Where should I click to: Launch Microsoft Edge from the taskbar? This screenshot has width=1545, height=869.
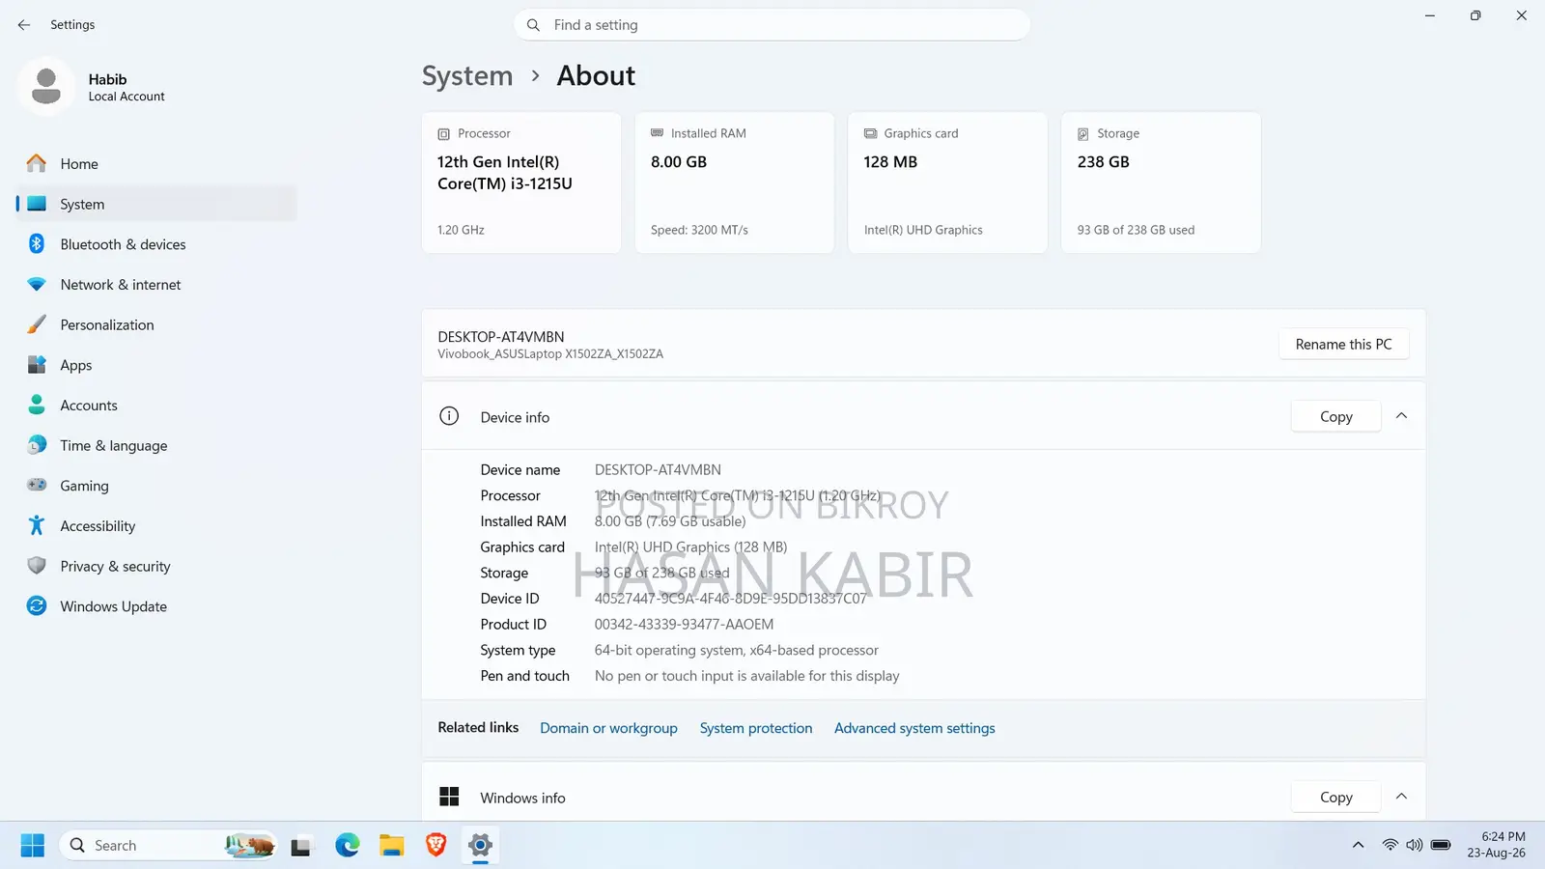pyautogui.click(x=348, y=846)
